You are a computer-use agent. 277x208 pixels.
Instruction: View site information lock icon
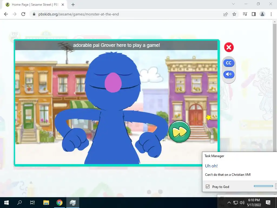pyautogui.click(x=34, y=14)
